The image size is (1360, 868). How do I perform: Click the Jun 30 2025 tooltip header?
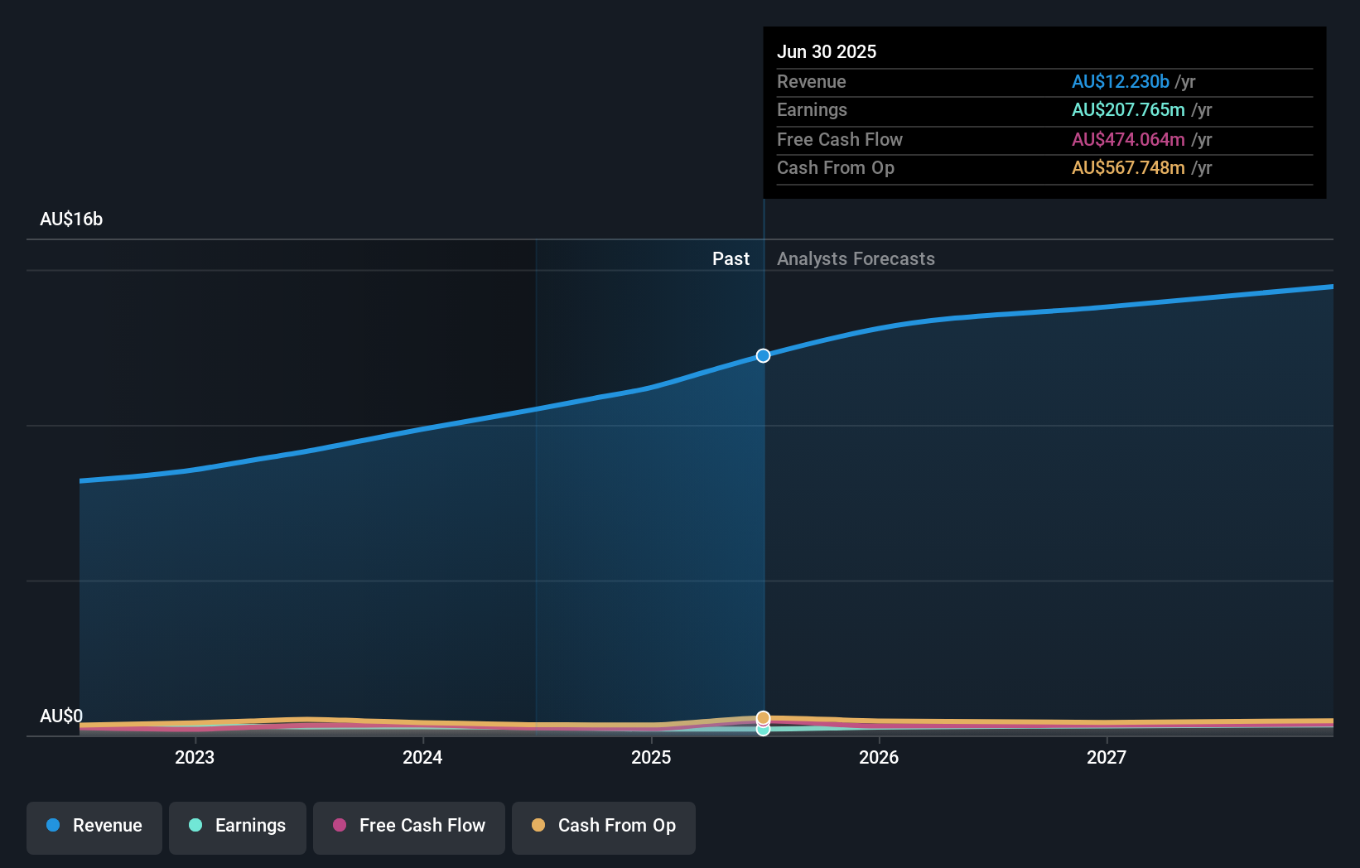(827, 51)
